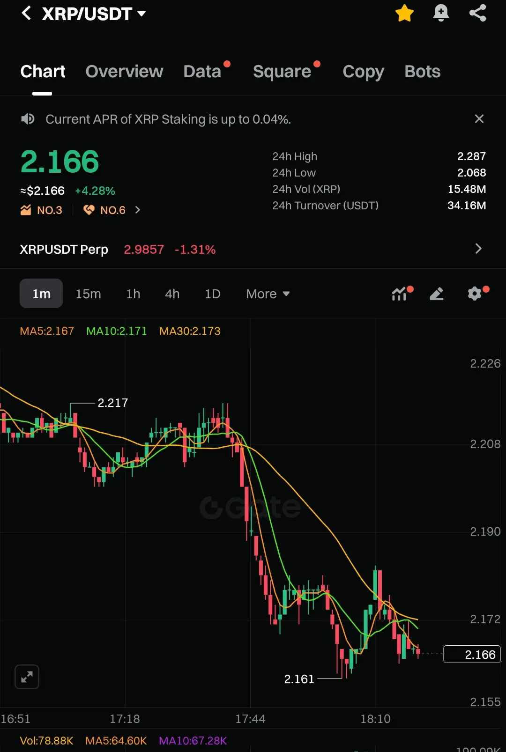The height and width of the screenshot is (752, 506).
Task: Tap the 24h High value 2.287
Action: tap(471, 156)
